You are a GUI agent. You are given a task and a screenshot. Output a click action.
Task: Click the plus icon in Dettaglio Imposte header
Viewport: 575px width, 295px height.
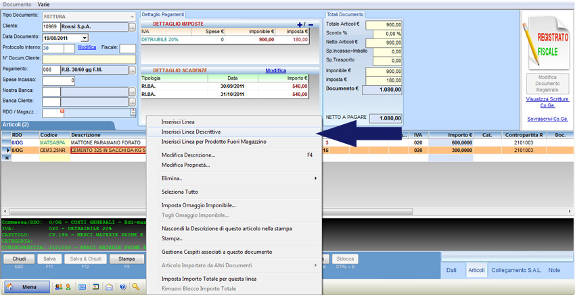(x=300, y=24)
